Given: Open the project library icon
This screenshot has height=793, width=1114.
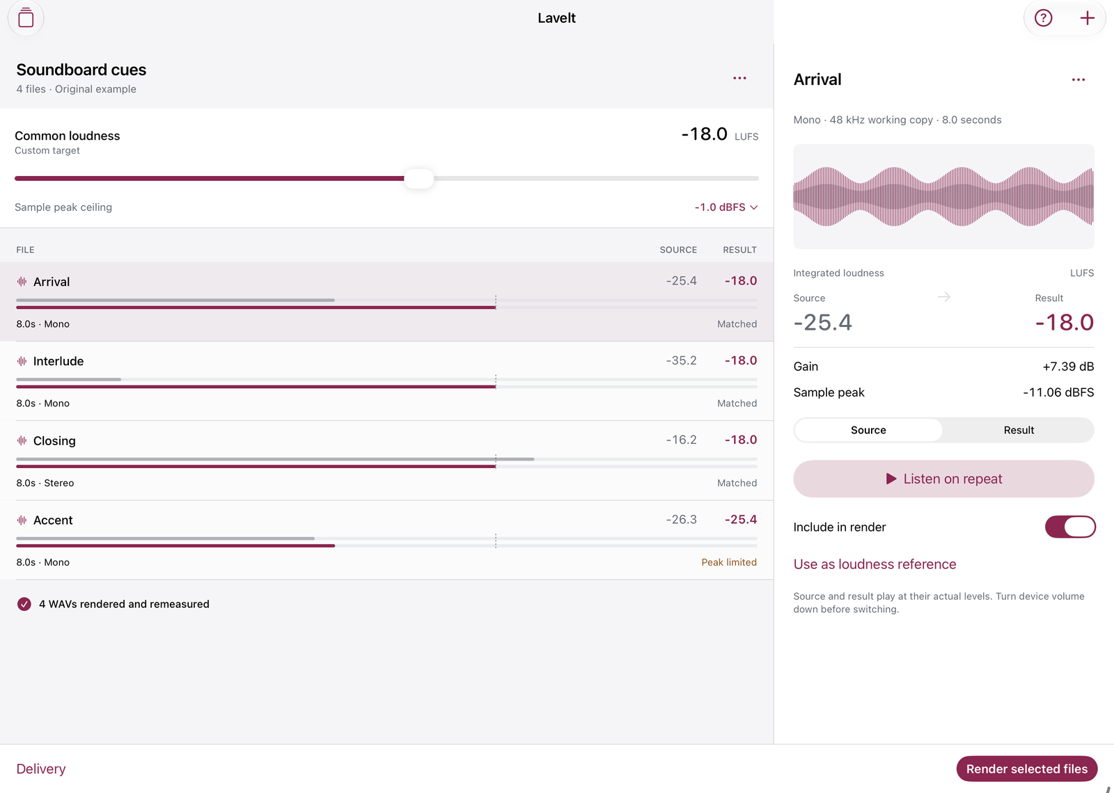Looking at the screenshot, I should click(x=26, y=18).
